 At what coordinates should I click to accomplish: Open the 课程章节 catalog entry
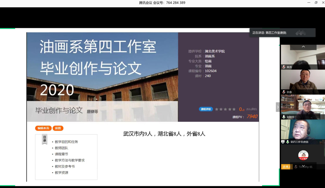(x=61, y=154)
